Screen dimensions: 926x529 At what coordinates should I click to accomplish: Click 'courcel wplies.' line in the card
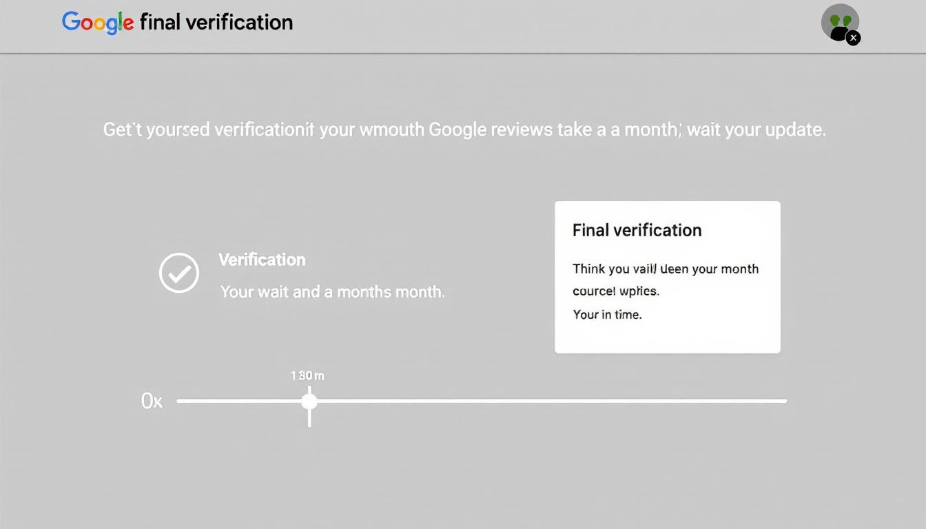coord(616,291)
